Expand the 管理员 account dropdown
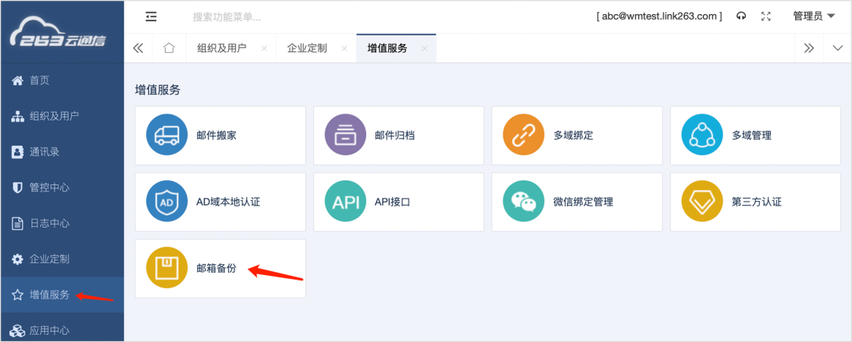Screen dimensions: 852x342 point(813,16)
